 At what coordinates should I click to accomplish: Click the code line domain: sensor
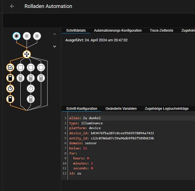(x=83, y=143)
